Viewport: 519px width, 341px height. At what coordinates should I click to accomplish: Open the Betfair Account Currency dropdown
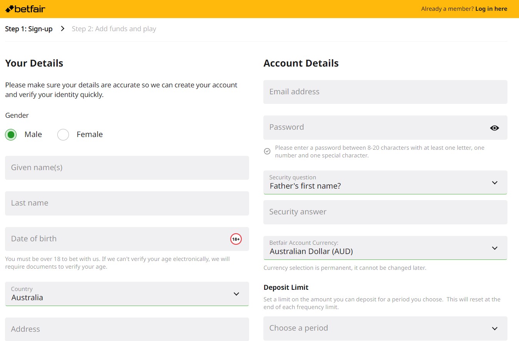[385, 248]
